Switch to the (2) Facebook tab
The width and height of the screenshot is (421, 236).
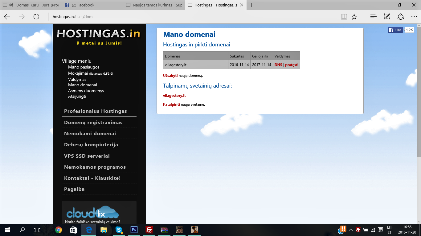coord(92,5)
